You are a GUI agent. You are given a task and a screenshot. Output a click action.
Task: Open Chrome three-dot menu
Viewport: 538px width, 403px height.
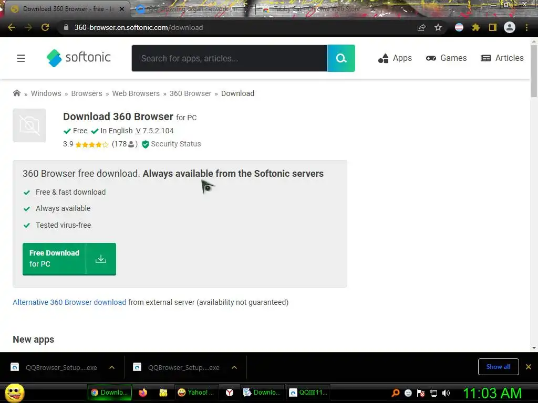pos(526,27)
